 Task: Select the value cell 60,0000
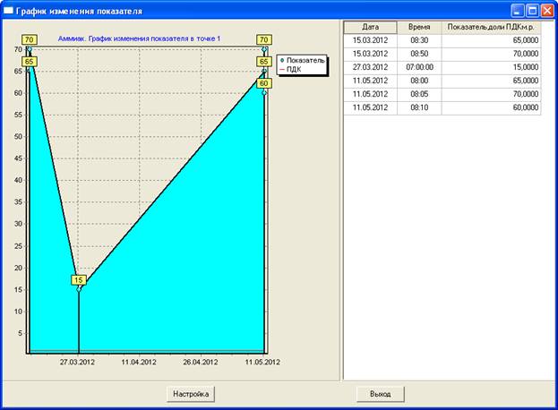pos(492,107)
